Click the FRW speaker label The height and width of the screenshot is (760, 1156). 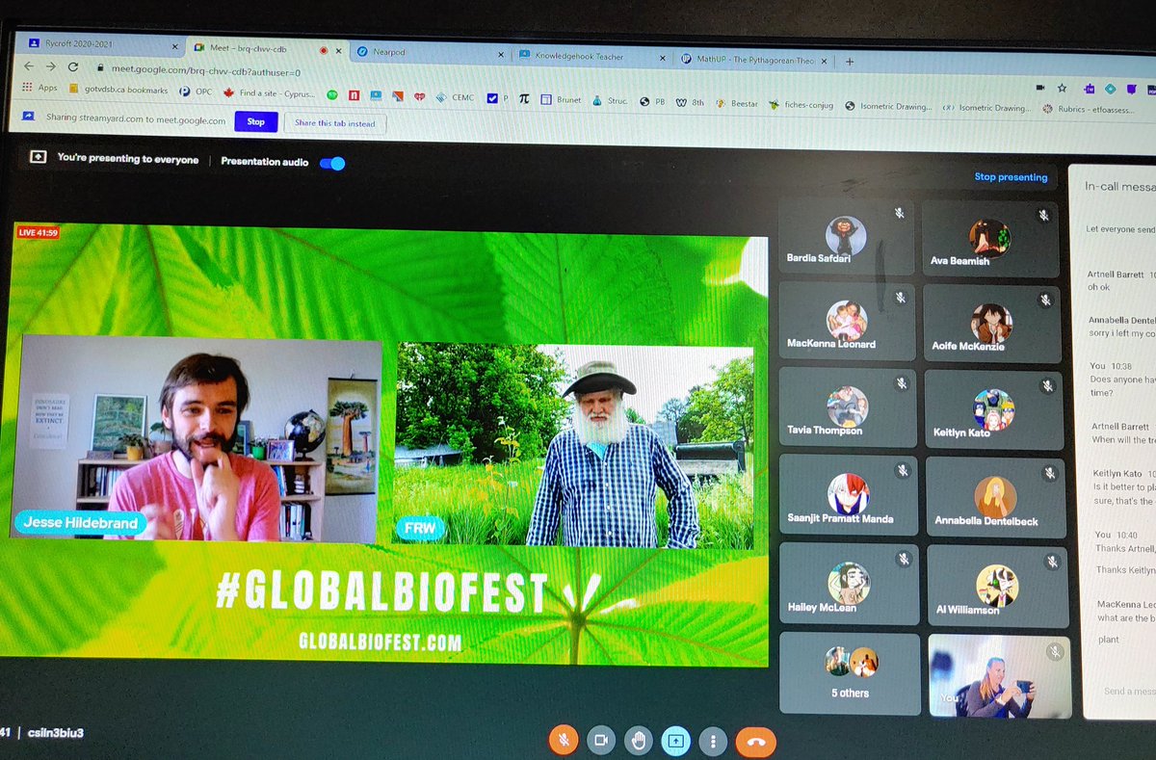point(420,528)
